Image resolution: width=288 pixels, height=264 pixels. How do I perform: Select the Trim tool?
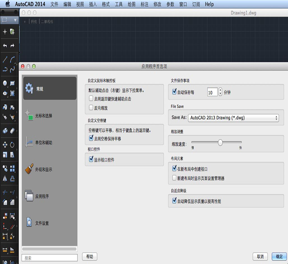(5, 192)
